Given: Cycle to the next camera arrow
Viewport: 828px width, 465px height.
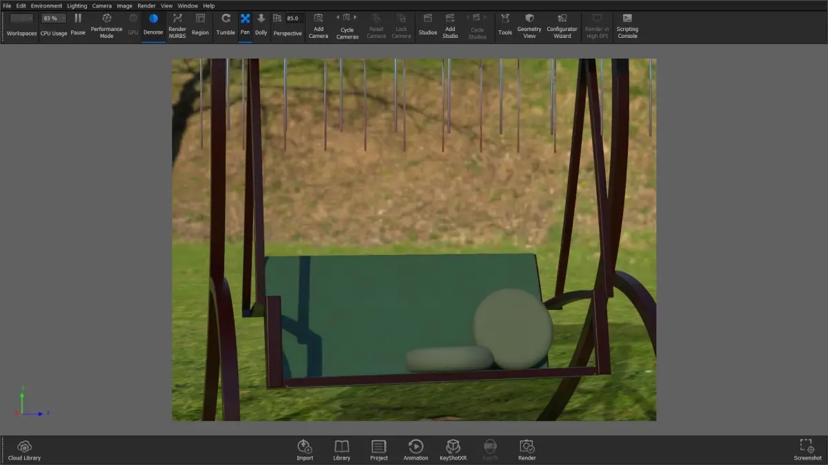Looking at the screenshot, I should coord(356,17).
